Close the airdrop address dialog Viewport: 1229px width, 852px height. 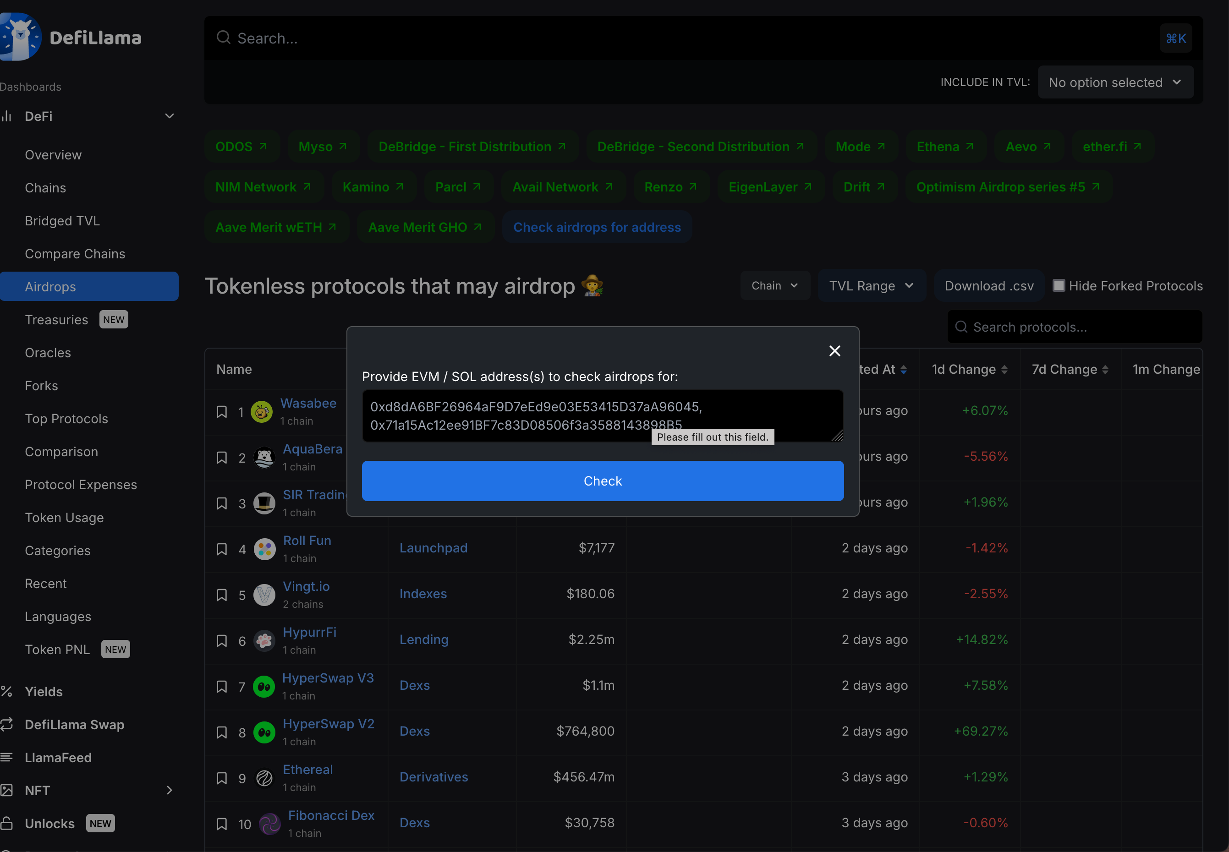pyautogui.click(x=834, y=351)
